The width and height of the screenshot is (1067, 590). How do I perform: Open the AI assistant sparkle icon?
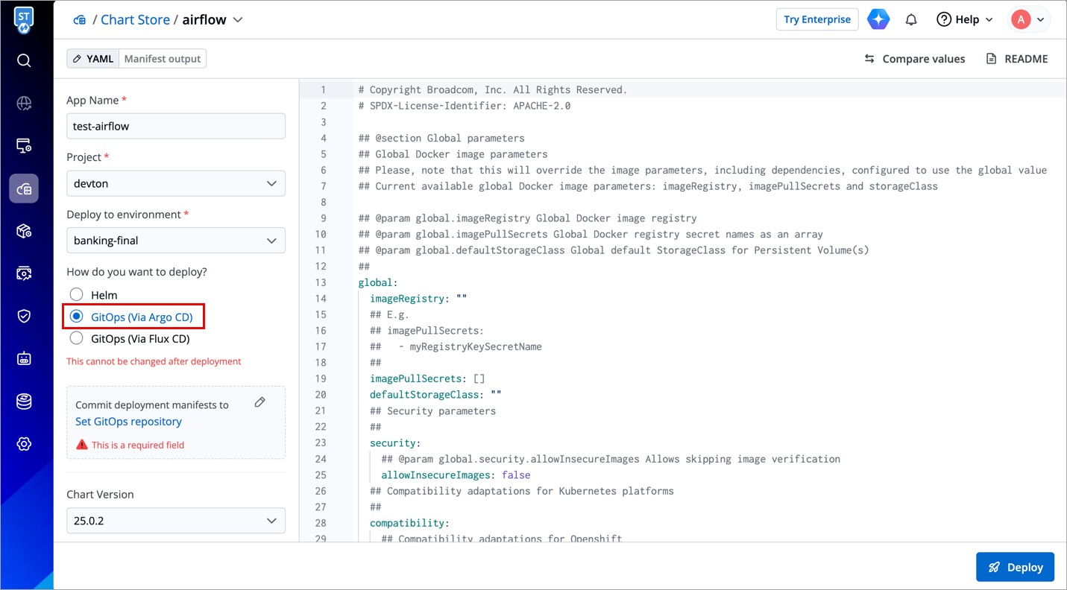pyautogui.click(x=878, y=19)
